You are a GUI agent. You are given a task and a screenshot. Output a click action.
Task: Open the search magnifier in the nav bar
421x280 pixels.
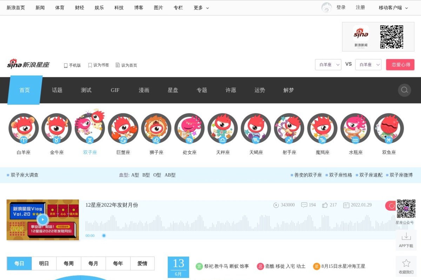(x=405, y=90)
